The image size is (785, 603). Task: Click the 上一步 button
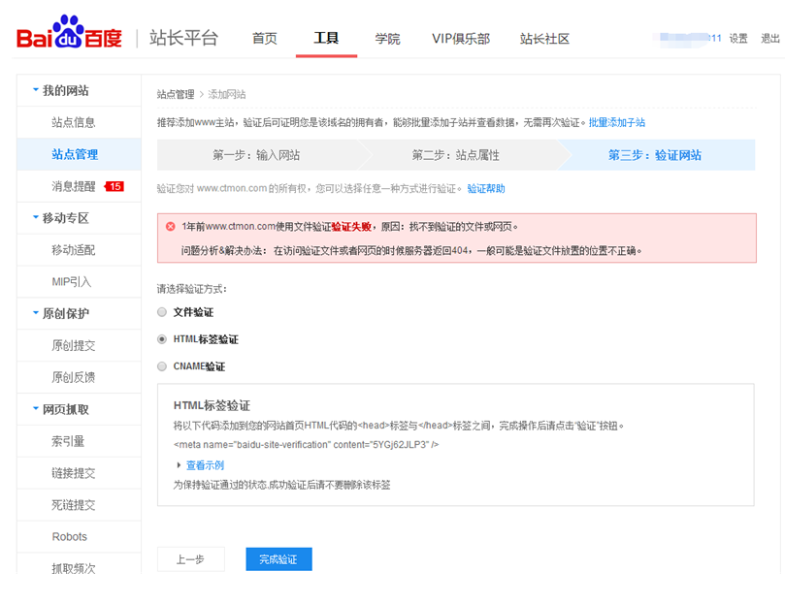tap(190, 558)
